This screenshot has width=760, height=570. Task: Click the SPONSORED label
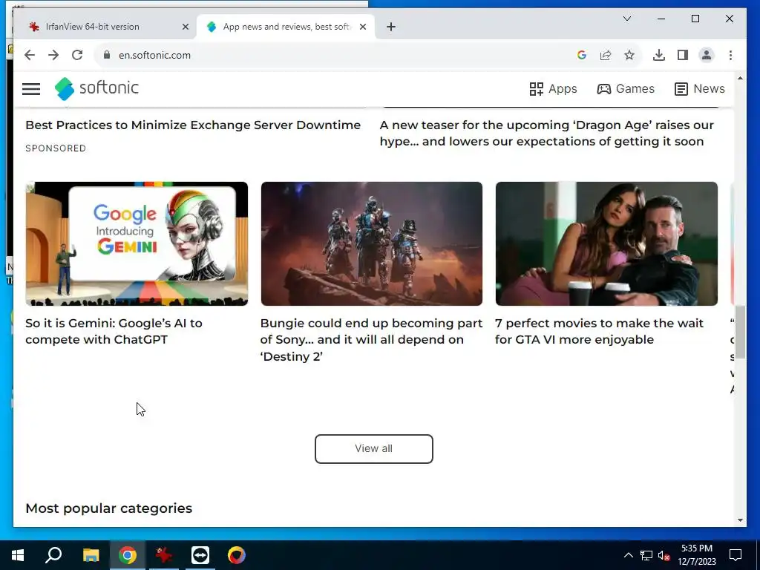point(56,148)
